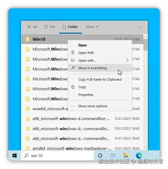
Task: Open Task View in taskbar
Action: tap(113, 156)
